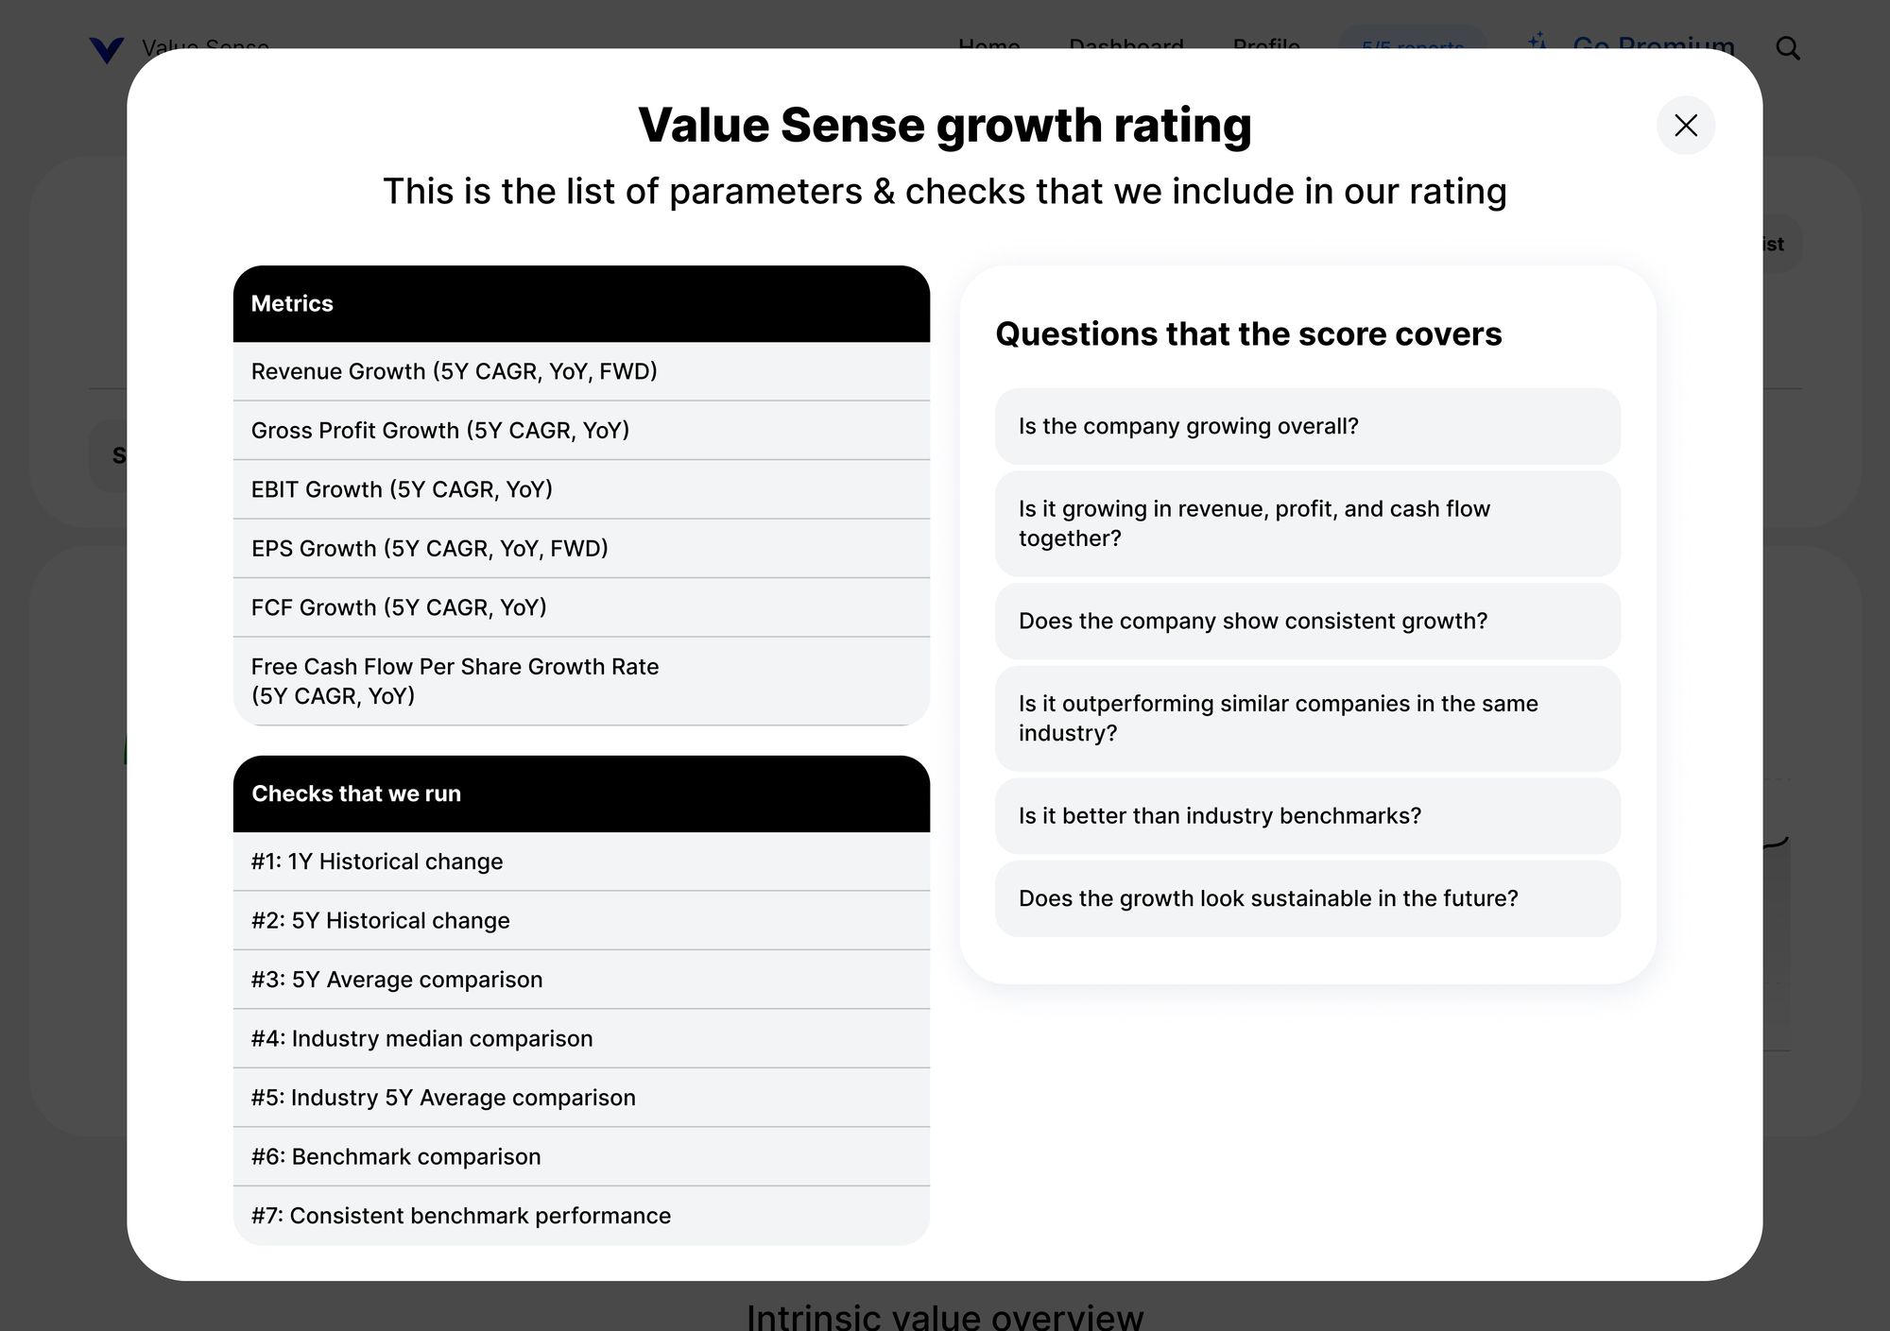Click the 'Checks that we run' header
This screenshot has width=1890, height=1331.
(581, 793)
